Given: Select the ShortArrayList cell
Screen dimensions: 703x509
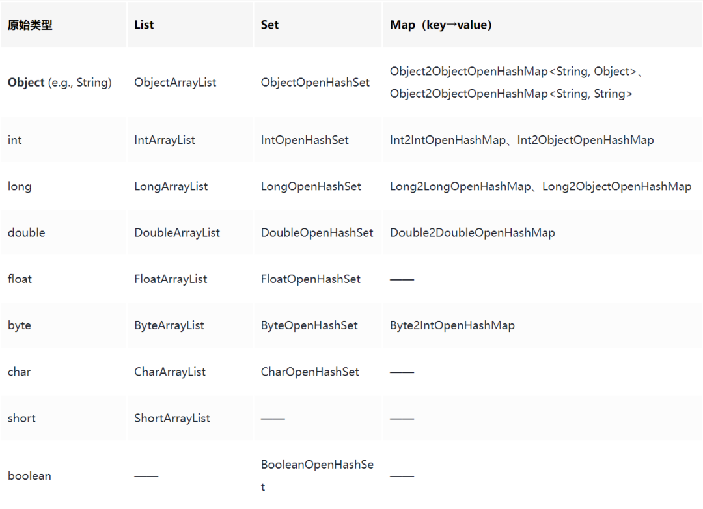Looking at the screenshot, I should point(172,419).
